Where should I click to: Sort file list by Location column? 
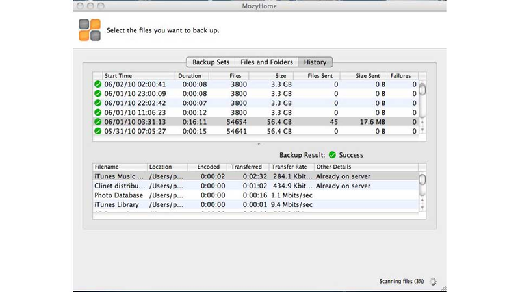tap(168, 167)
